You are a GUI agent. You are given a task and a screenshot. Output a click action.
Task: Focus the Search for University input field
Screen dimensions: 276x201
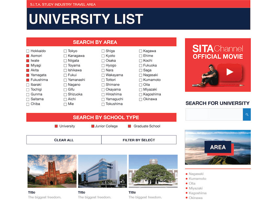[214, 115]
